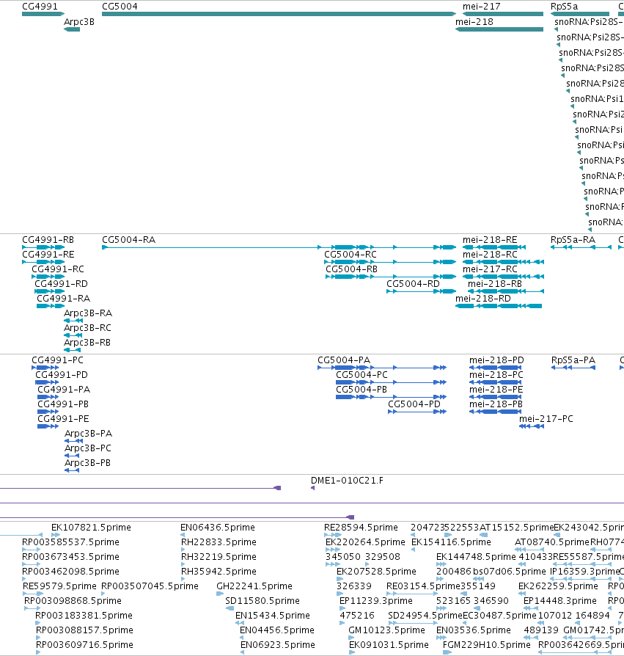Click protein CG4991-PC
The height and width of the screenshot is (656, 624).
pos(57,360)
